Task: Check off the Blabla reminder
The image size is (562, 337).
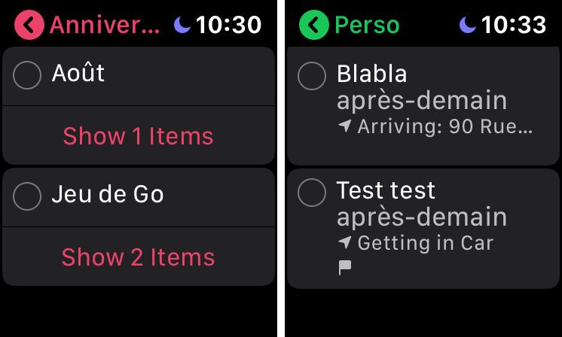Action: click(312, 75)
